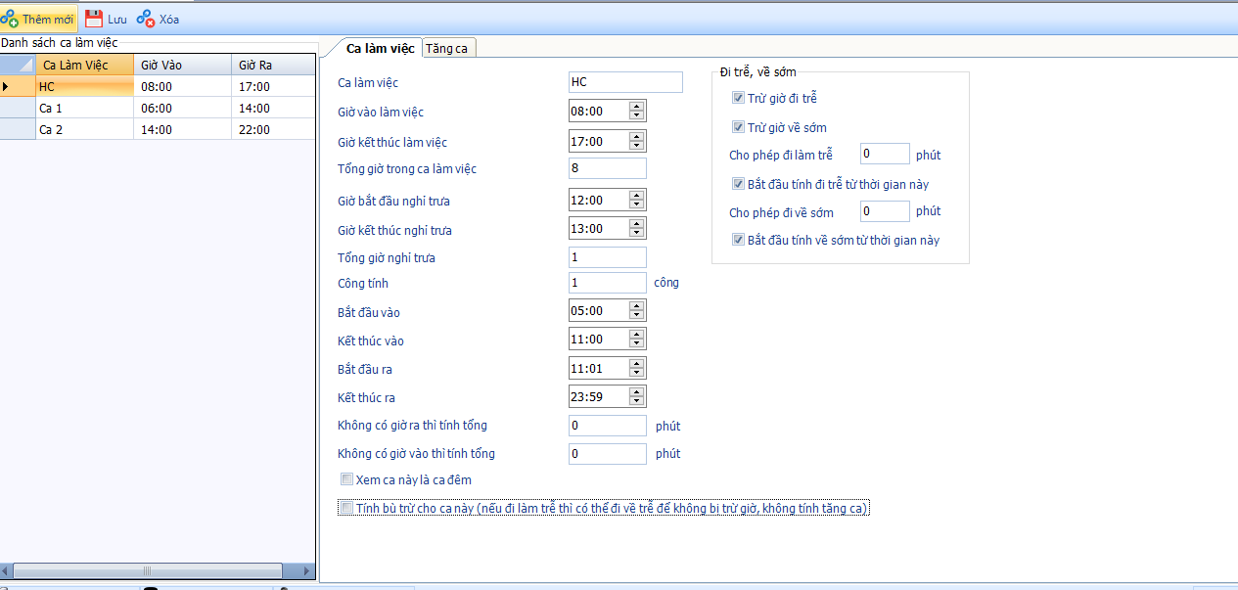Select the Ca 2 shift row

[83, 129]
